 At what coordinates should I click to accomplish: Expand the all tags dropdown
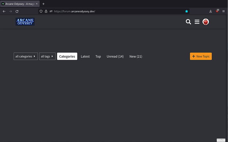[47, 56]
